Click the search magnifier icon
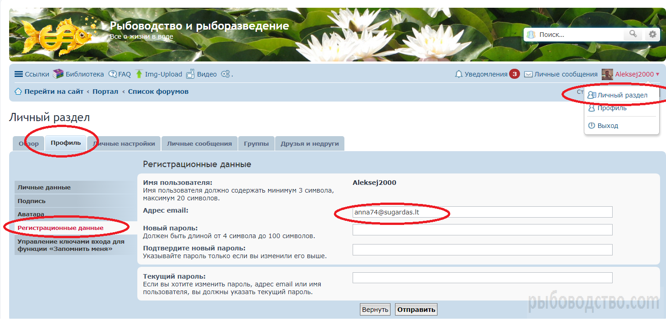This screenshot has width=666, height=321. pyautogui.click(x=633, y=34)
